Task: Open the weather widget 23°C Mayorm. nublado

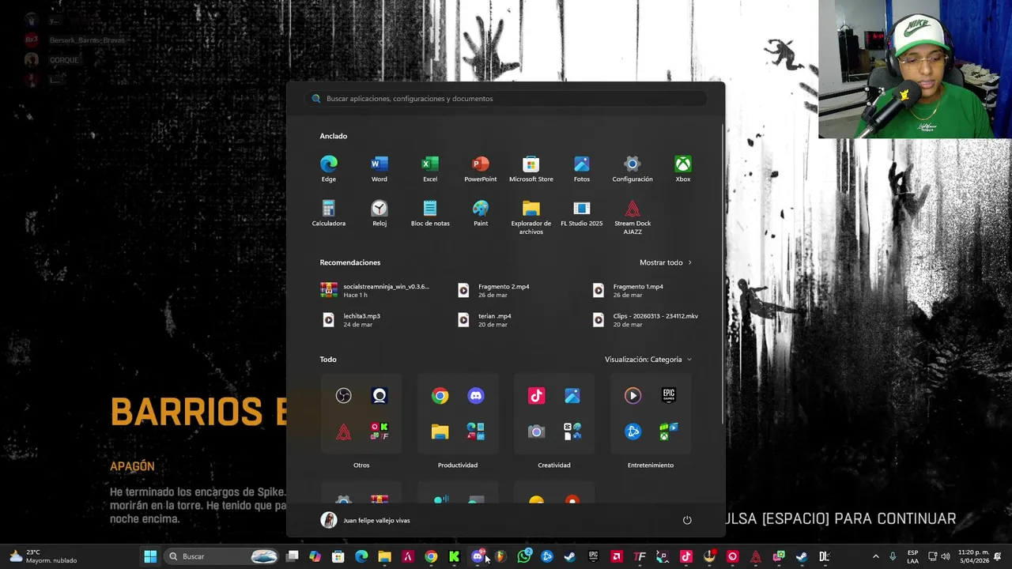Action: pyautogui.click(x=43, y=556)
